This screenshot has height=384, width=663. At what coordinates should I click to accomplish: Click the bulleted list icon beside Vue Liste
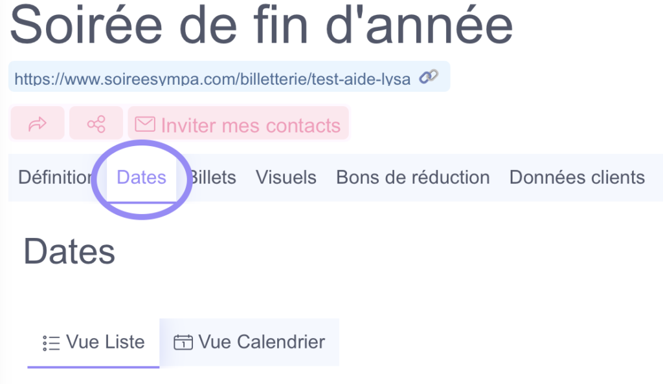(x=51, y=343)
